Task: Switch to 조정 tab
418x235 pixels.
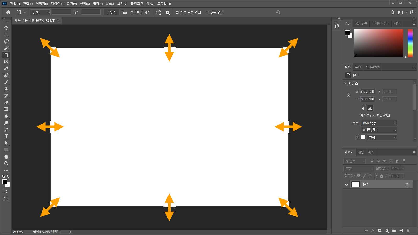Action: 358,67
